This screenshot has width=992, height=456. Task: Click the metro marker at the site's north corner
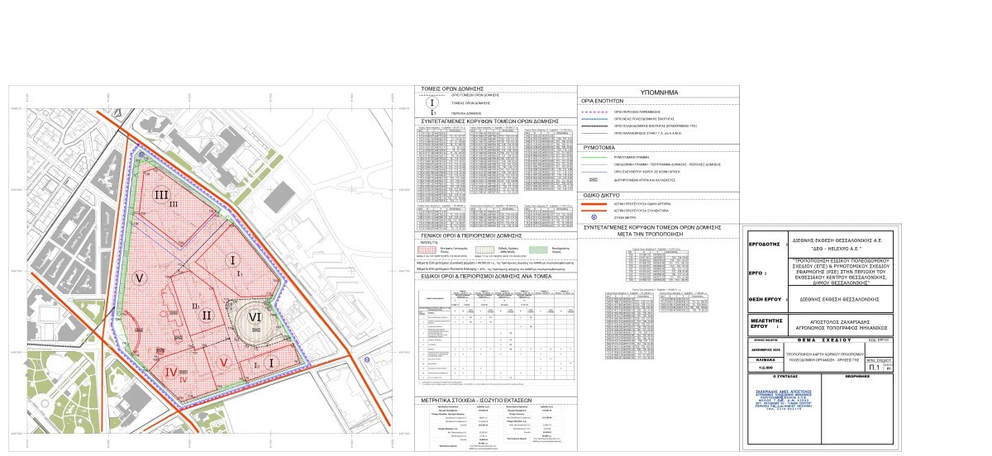pos(141,154)
